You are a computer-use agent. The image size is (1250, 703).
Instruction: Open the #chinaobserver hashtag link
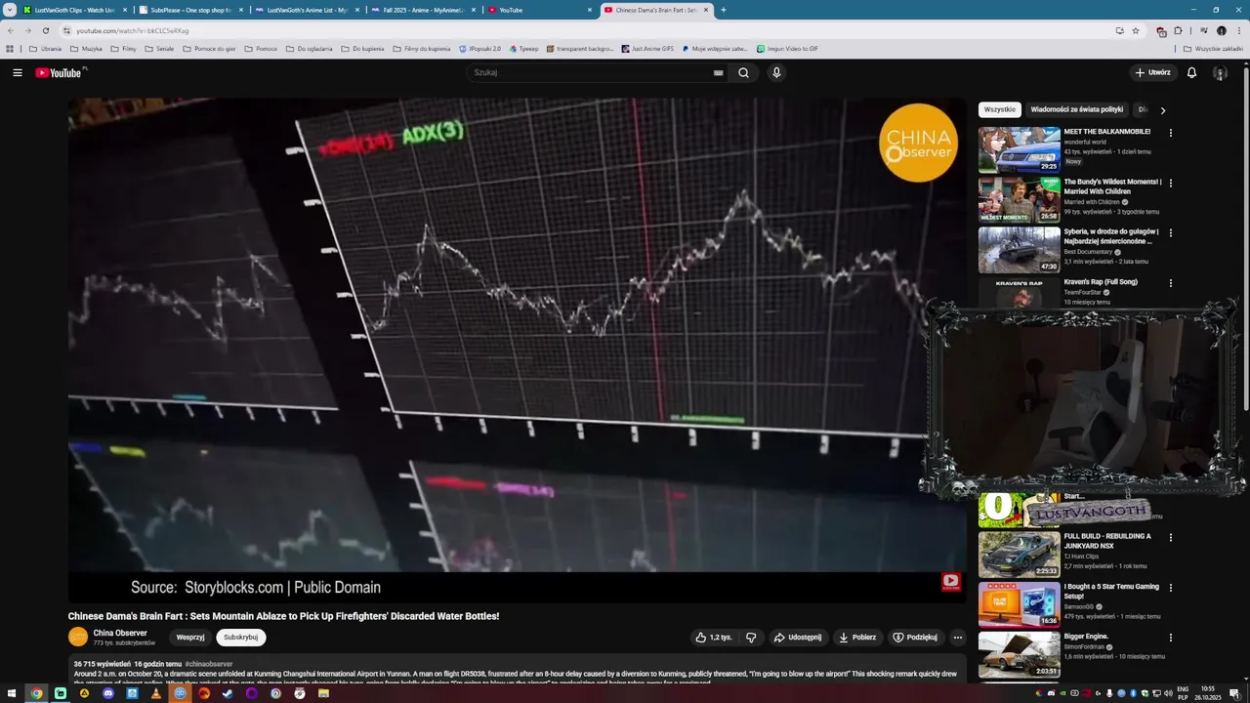[x=209, y=664]
